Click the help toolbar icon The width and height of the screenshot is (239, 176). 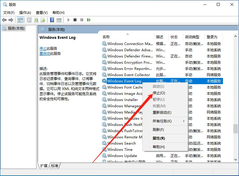(52, 20)
